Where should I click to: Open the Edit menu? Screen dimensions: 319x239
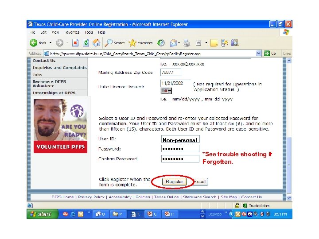43,32
